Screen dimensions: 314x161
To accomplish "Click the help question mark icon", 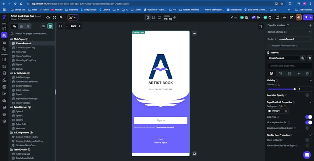I will tap(48, 18).
